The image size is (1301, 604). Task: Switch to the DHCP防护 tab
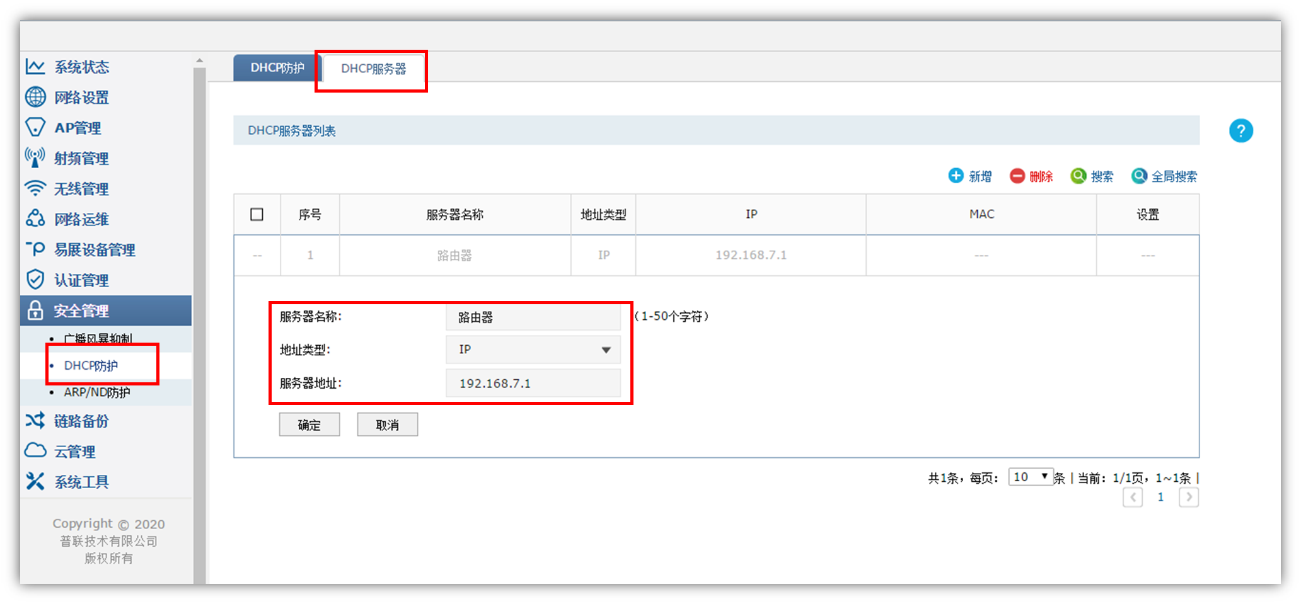(277, 68)
